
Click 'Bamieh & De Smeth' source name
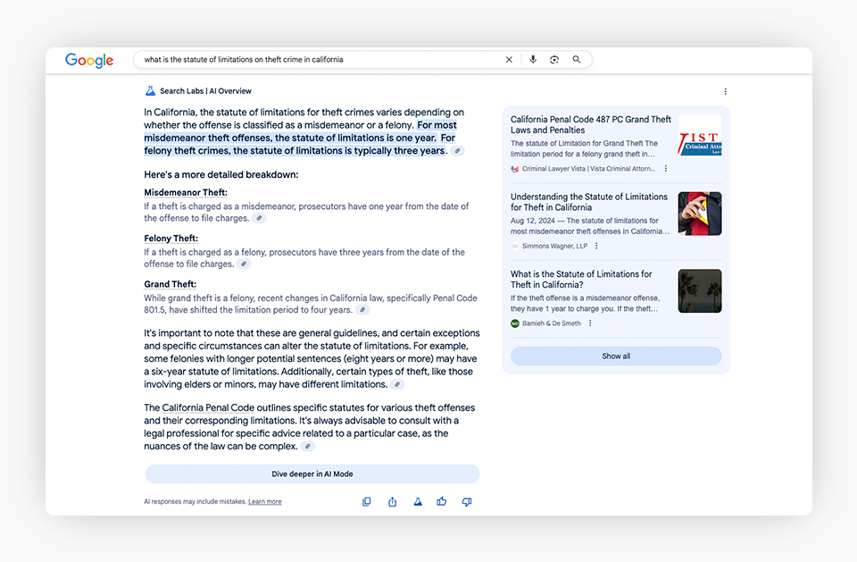click(x=552, y=323)
